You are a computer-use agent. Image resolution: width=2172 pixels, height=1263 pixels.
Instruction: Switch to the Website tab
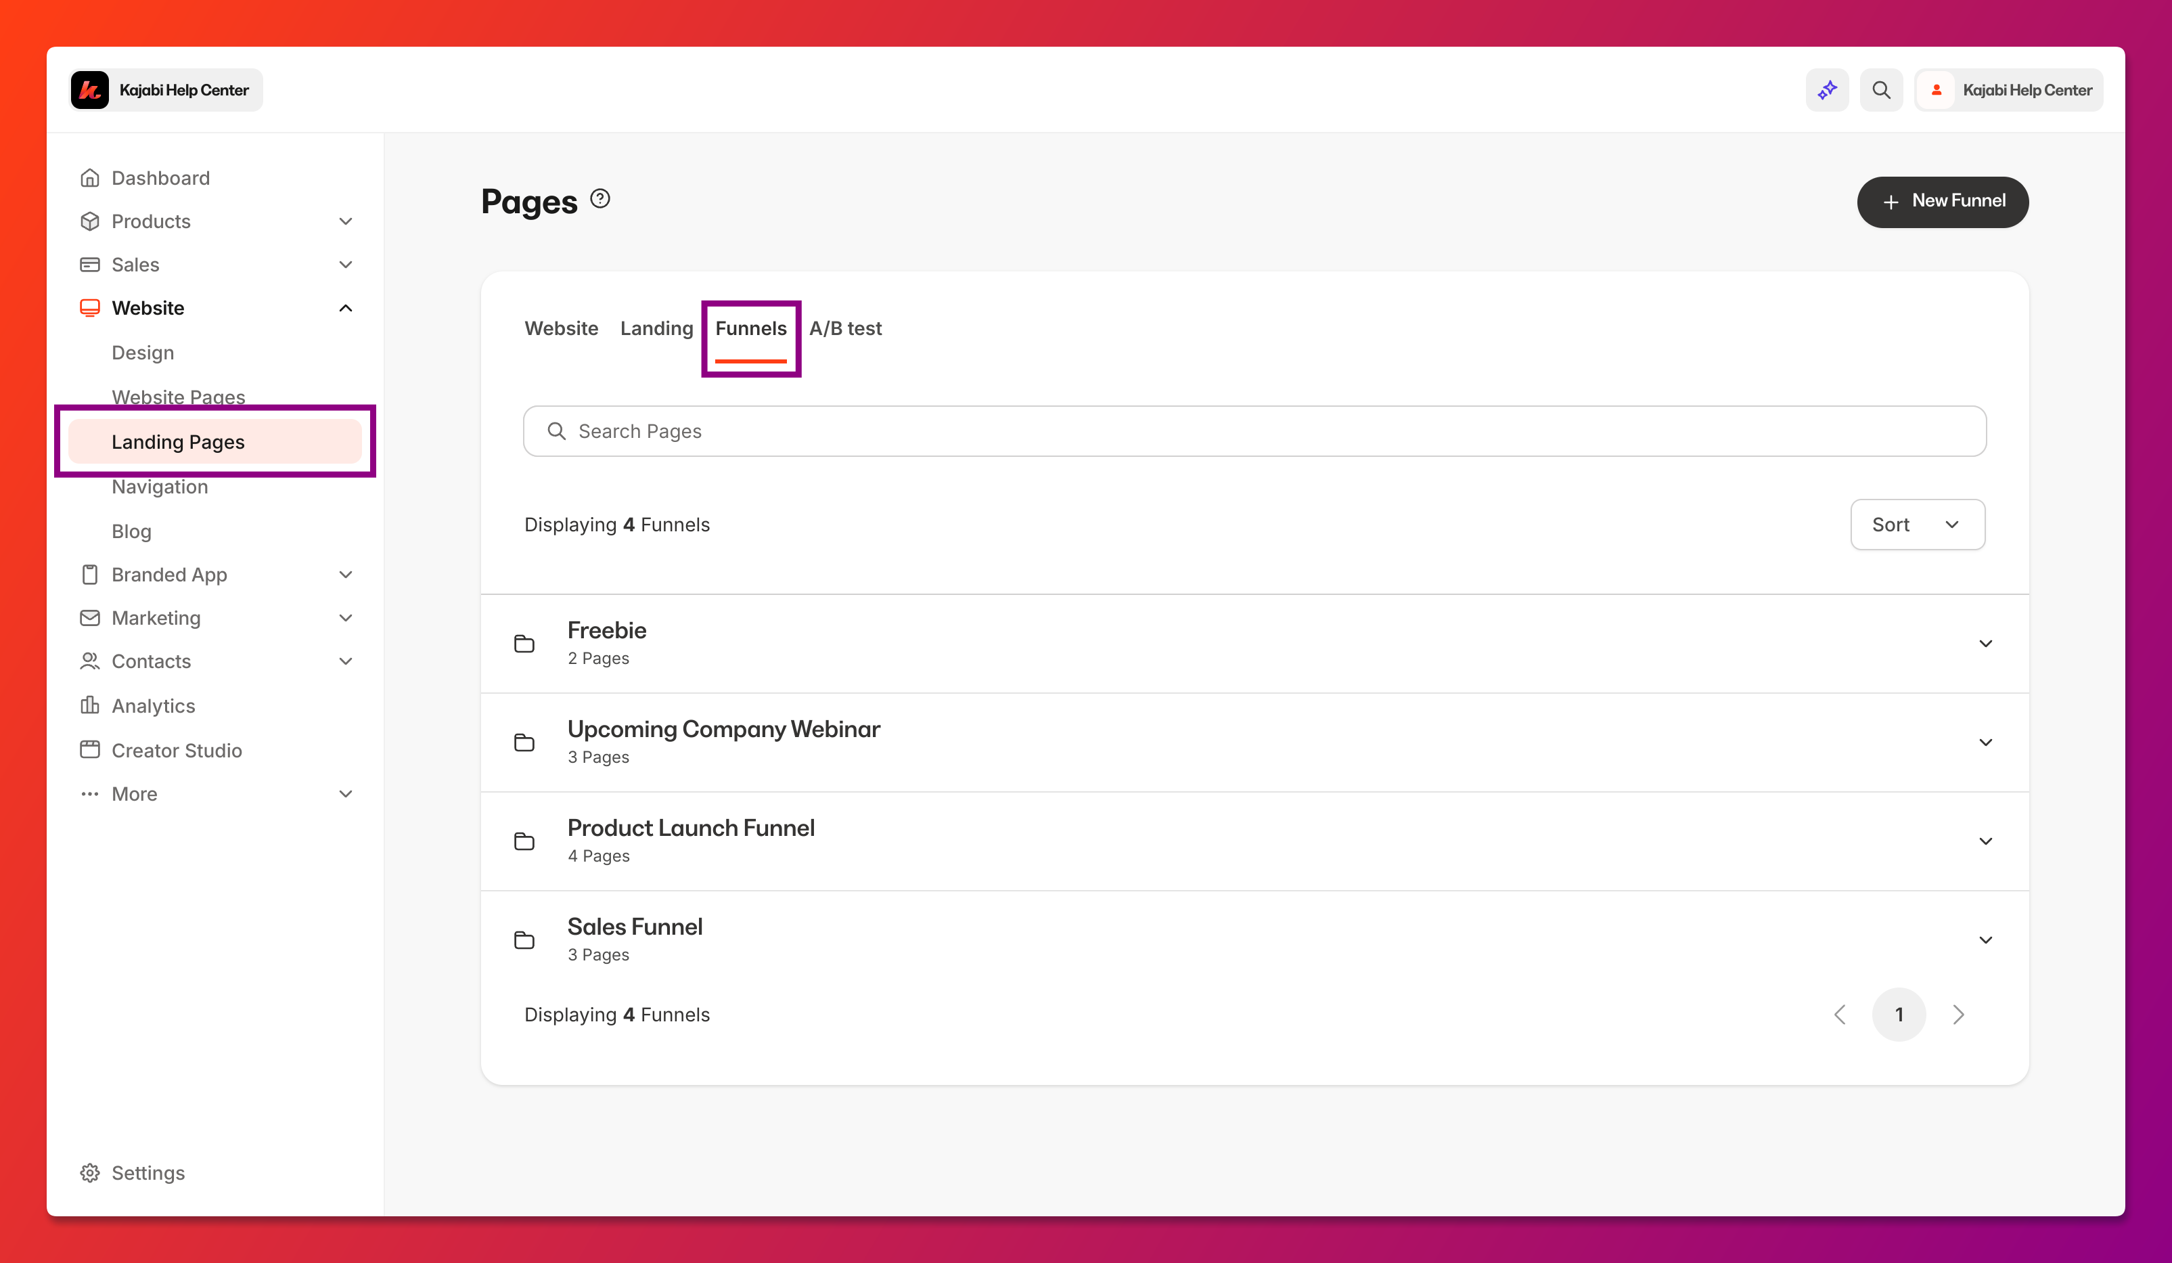[x=561, y=328]
